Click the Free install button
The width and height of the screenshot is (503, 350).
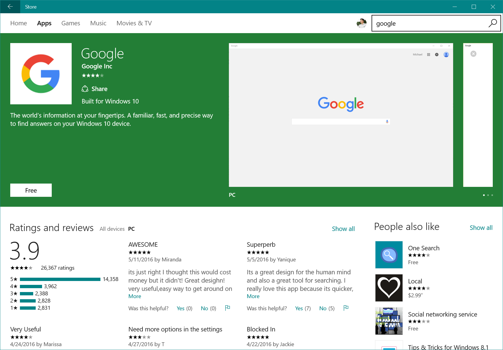(x=31, y=190)
